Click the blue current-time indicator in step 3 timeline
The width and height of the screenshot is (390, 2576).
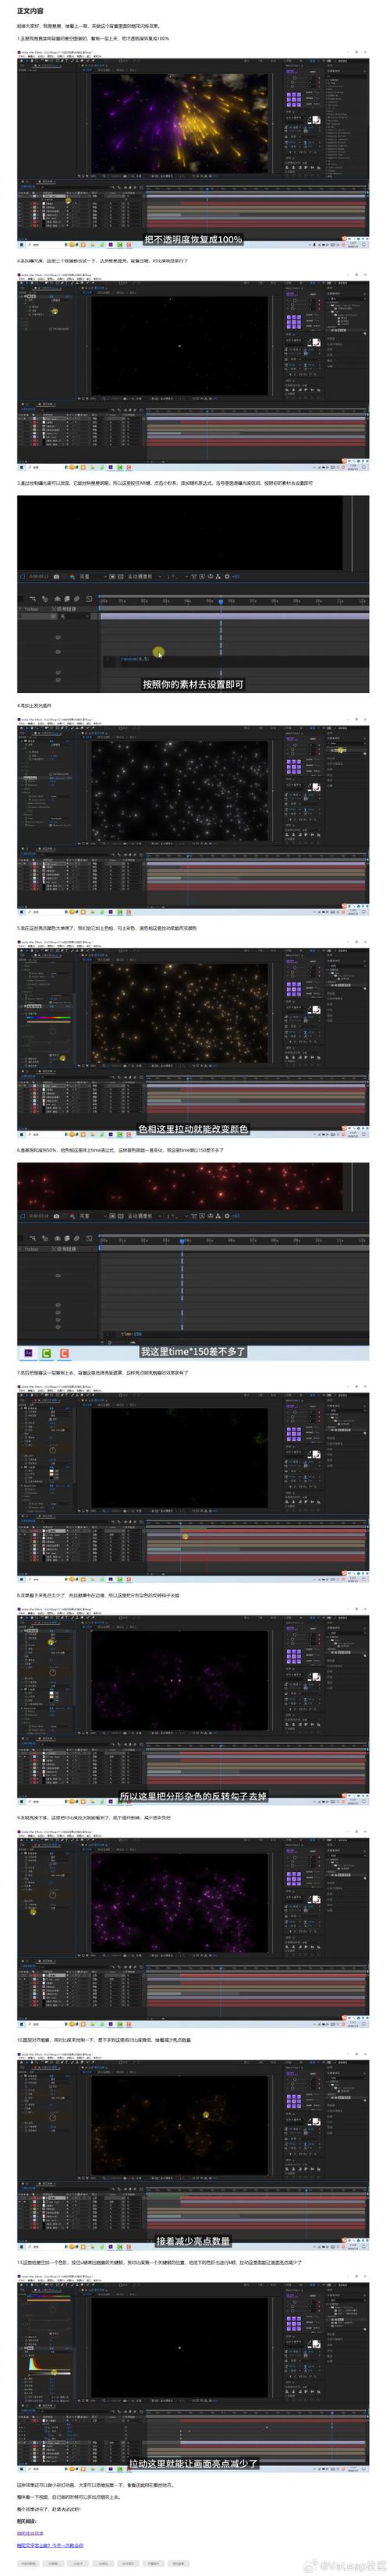221,602
